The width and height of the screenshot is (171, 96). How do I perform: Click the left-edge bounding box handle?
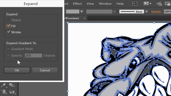pyautogui.click(x=68, y=91)
